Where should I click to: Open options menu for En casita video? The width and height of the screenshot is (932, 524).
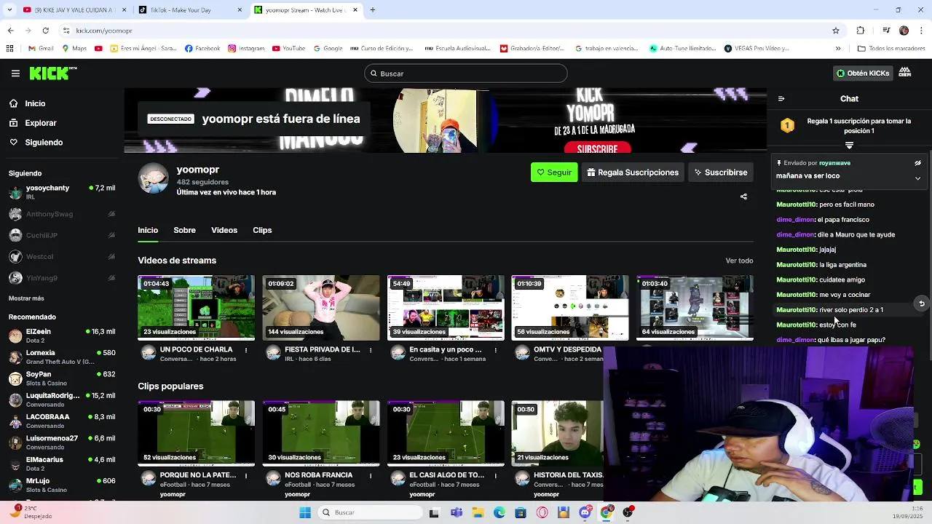coord(495,350)
